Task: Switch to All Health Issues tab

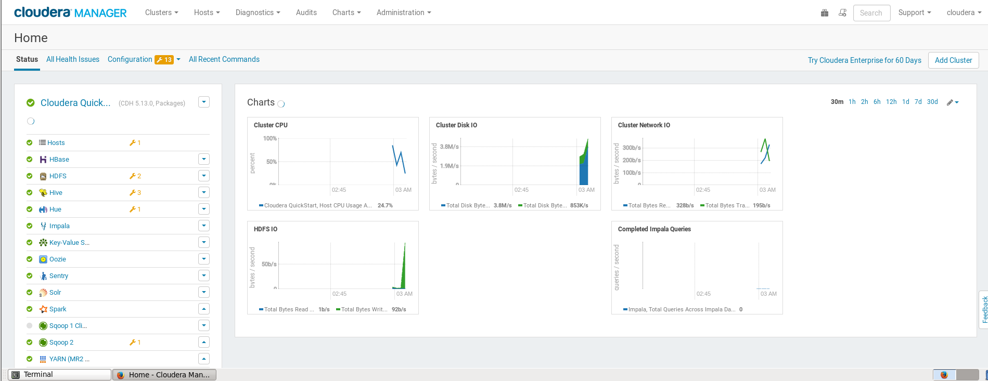Action: 73,59
